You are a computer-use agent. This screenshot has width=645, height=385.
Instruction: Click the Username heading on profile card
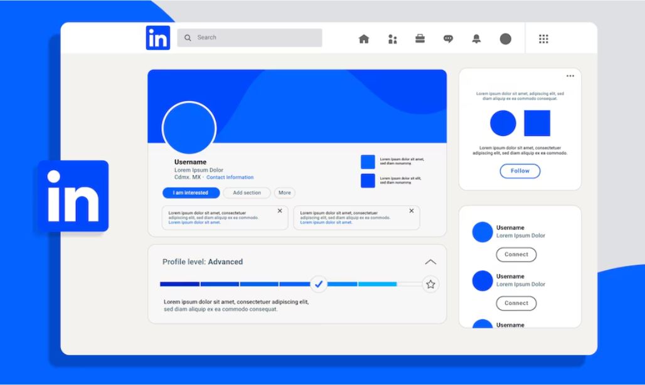190,162
